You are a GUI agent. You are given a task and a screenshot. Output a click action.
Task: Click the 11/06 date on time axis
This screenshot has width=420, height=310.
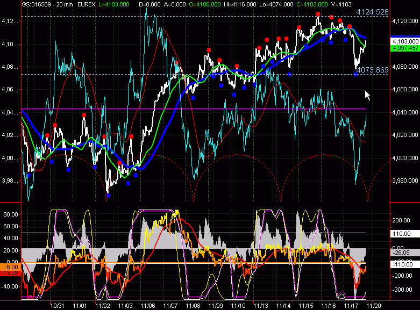pyautogui.click(x=148, y=306)
